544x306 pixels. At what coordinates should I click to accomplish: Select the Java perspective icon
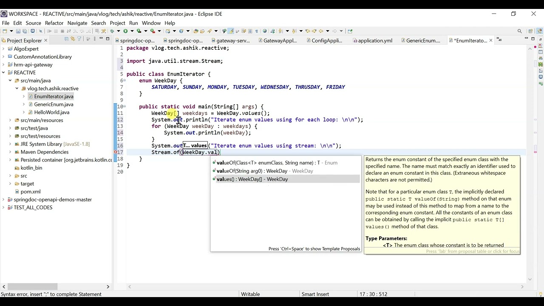point(540,31)
